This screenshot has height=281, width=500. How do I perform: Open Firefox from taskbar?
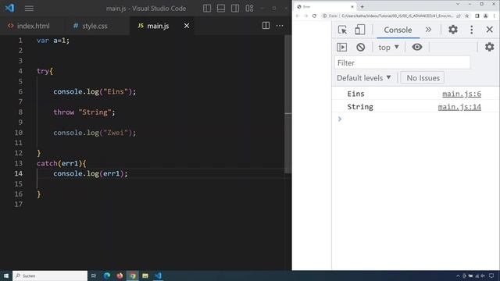[x=120, y=276]
